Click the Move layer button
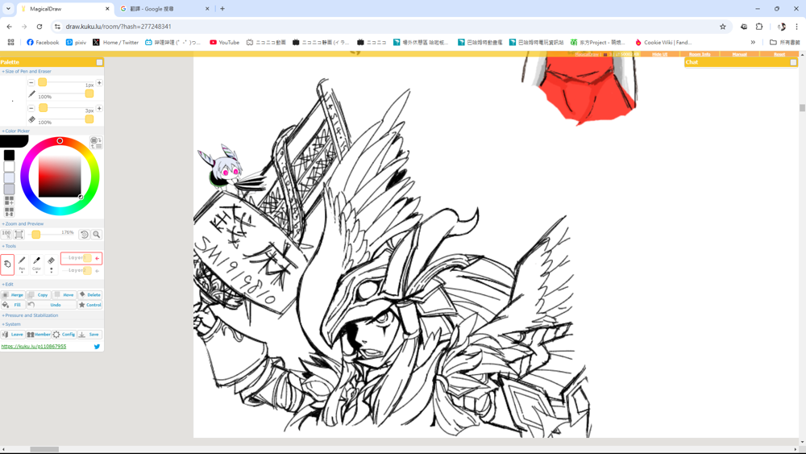 click(x=64, y=294)
